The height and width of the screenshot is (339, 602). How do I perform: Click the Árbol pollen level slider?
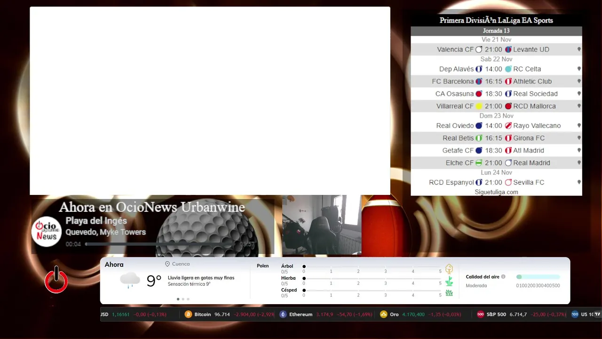(372, 266)
